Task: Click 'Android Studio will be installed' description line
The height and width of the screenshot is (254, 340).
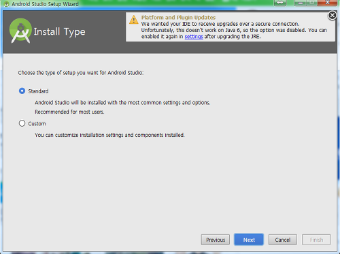Action: (x=122, y=103)
